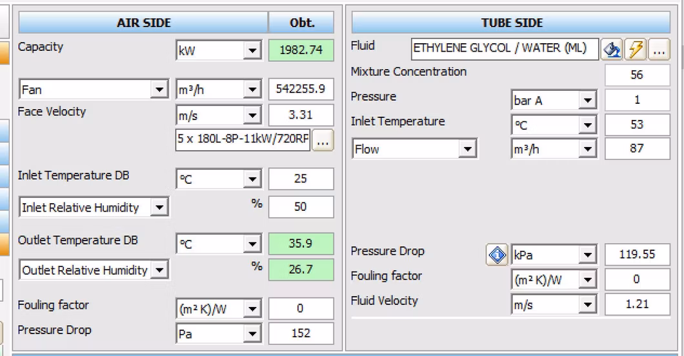Click the TUBE SIDE header
This screenshot has width=684, height=356.
(x=511, y=23)
